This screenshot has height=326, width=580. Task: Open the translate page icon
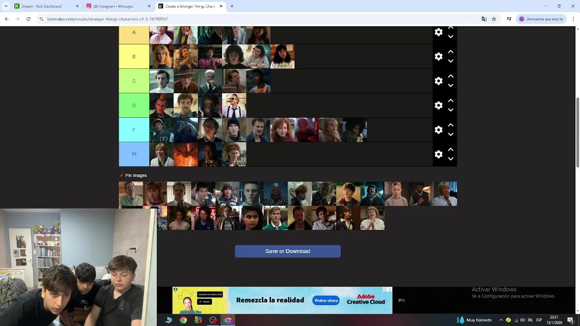tap(484, 19)
